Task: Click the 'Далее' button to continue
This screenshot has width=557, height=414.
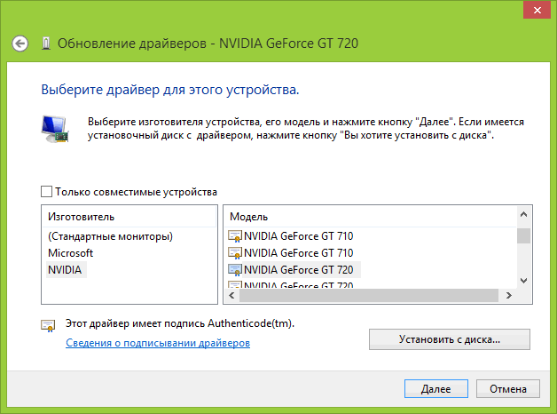Action: pos(435,389)
